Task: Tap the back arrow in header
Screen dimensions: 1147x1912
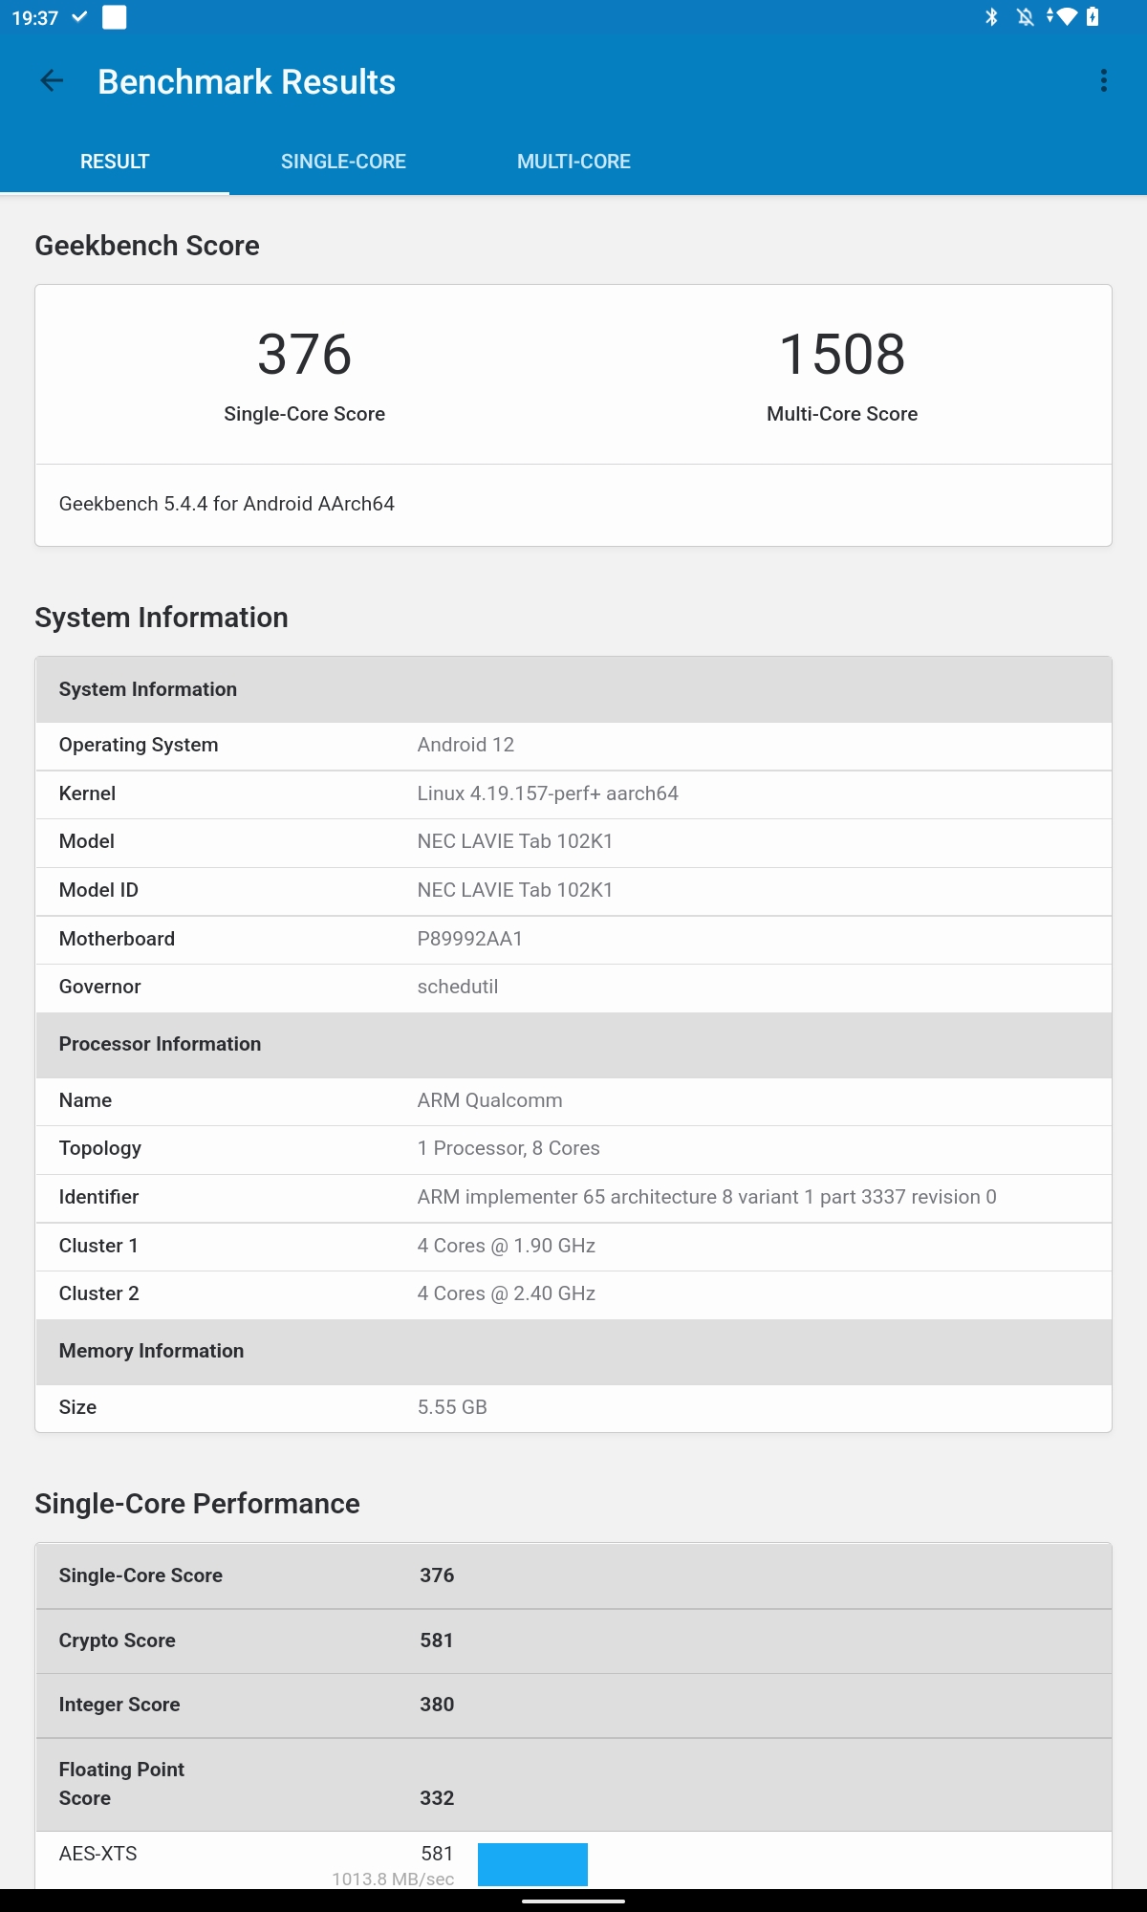Action: [x=52, y=82]
